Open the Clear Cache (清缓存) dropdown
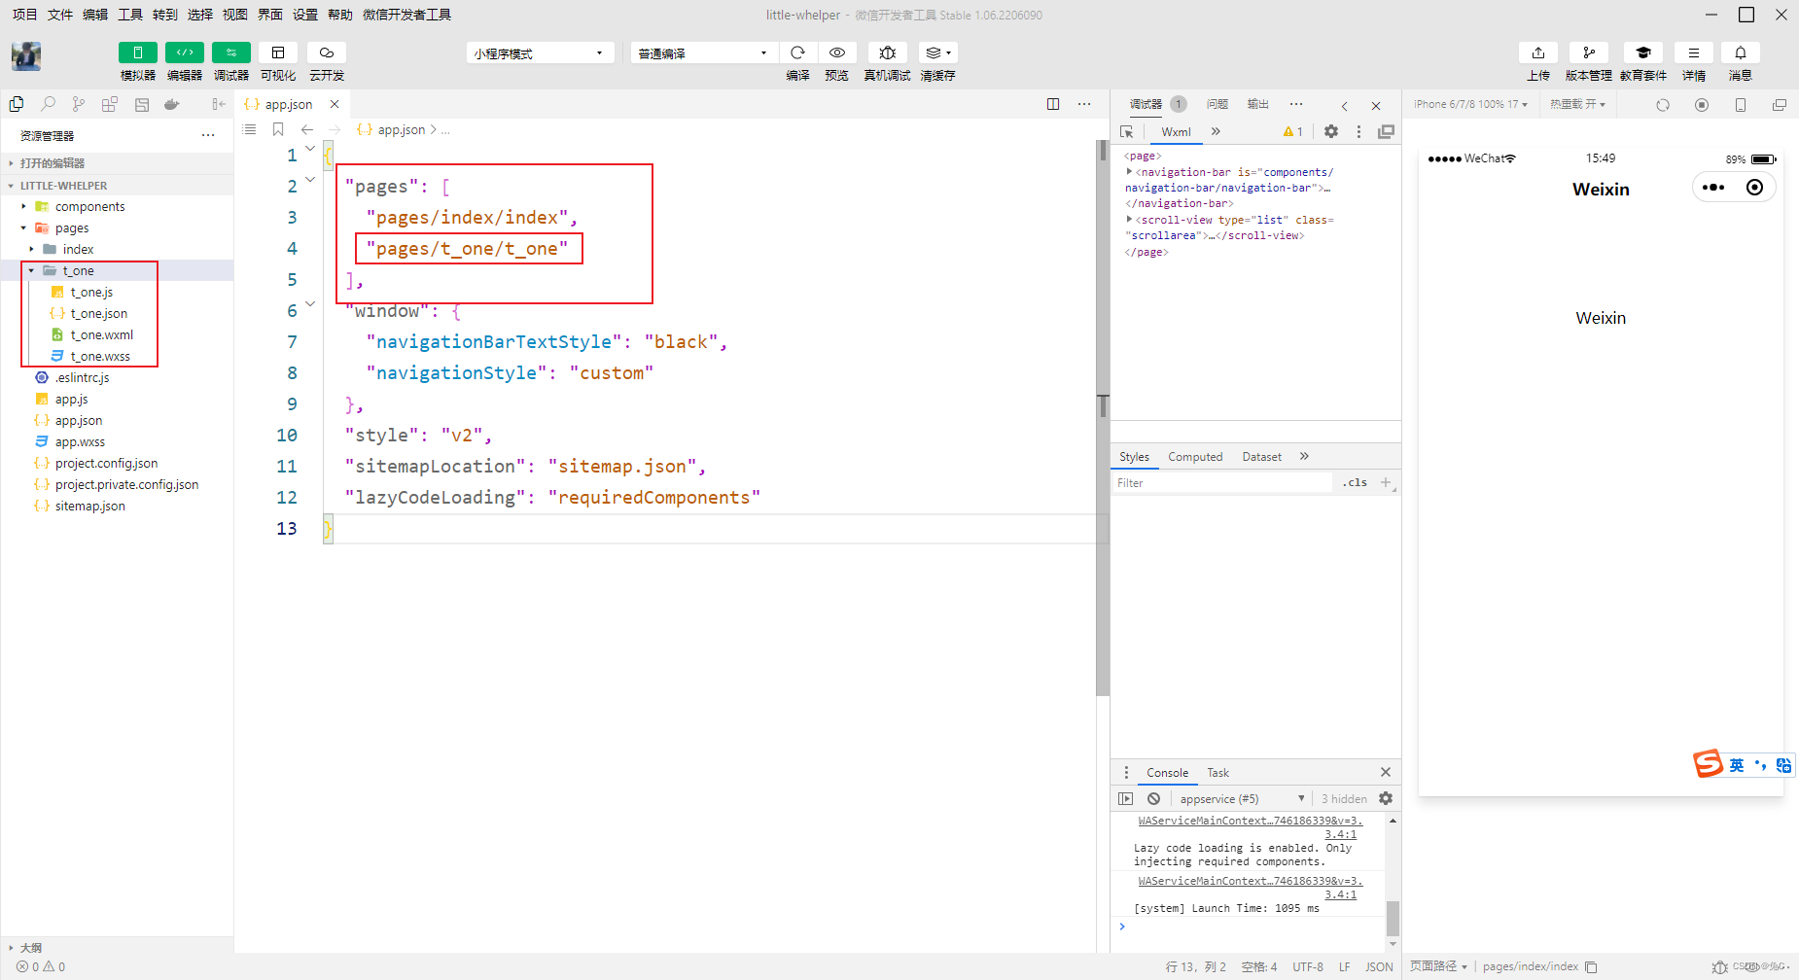The width and height of the screenshot is (1799, 980). tap(938, 52)
